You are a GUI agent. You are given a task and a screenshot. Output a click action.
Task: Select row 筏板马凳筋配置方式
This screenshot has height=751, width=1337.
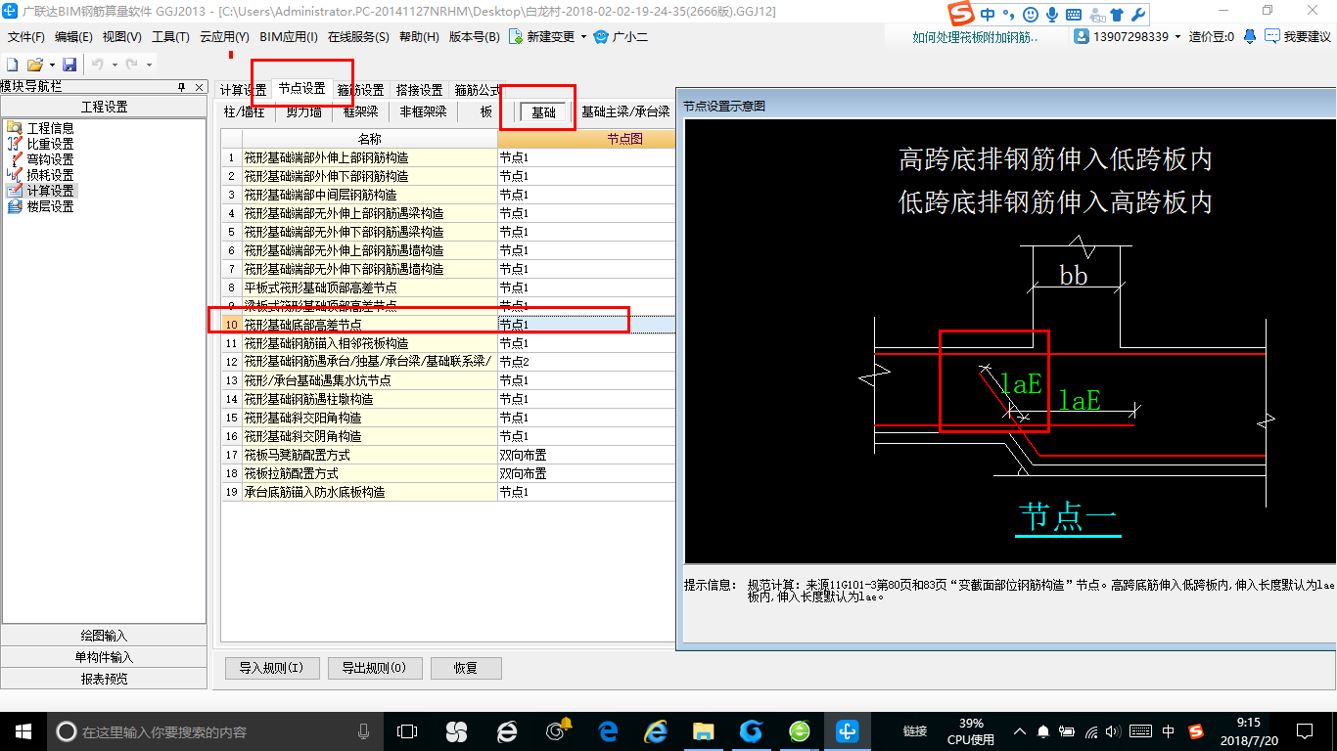point(447,455)
